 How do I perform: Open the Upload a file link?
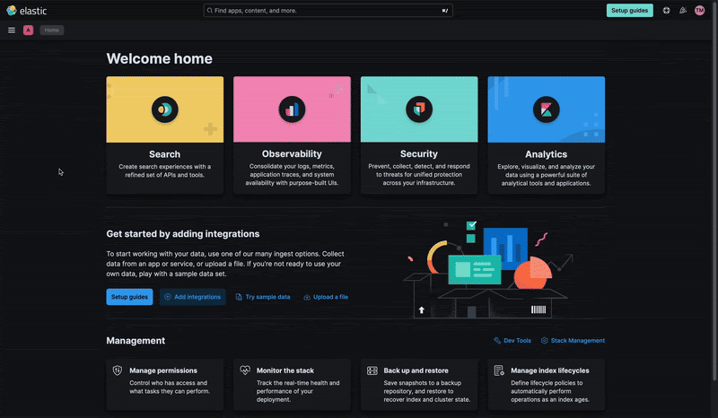326,297
